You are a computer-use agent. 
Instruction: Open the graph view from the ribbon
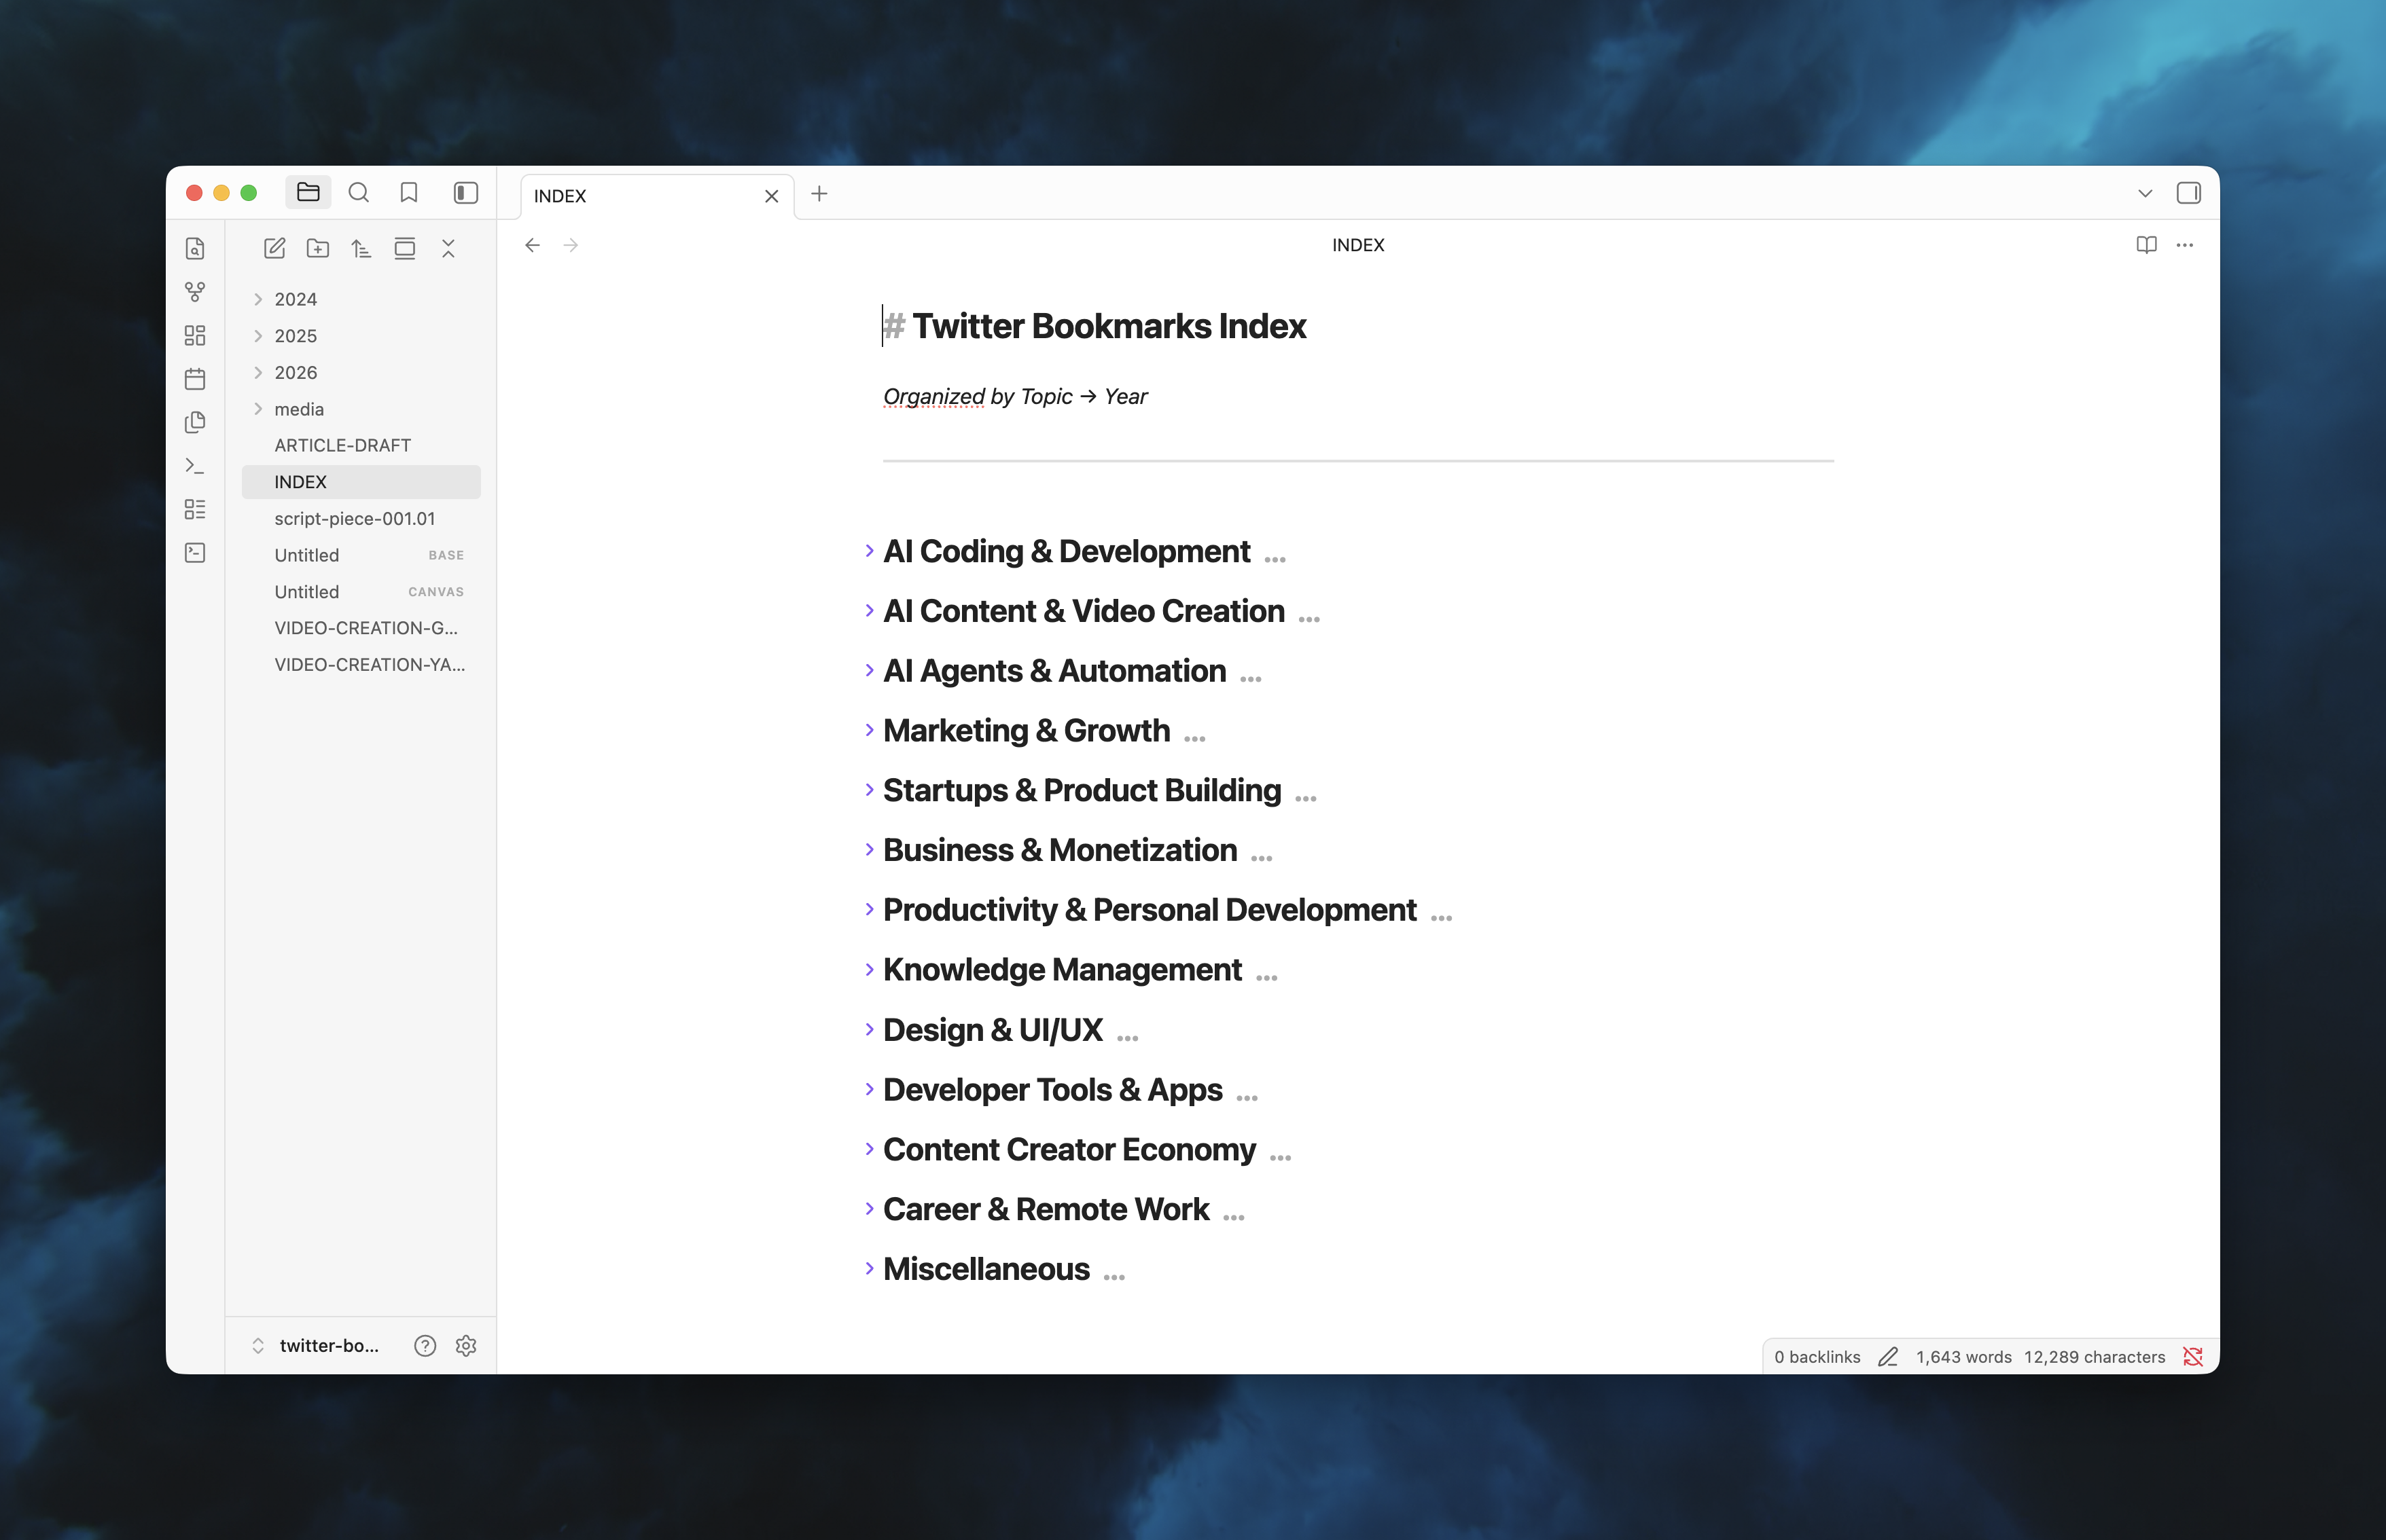195,292
